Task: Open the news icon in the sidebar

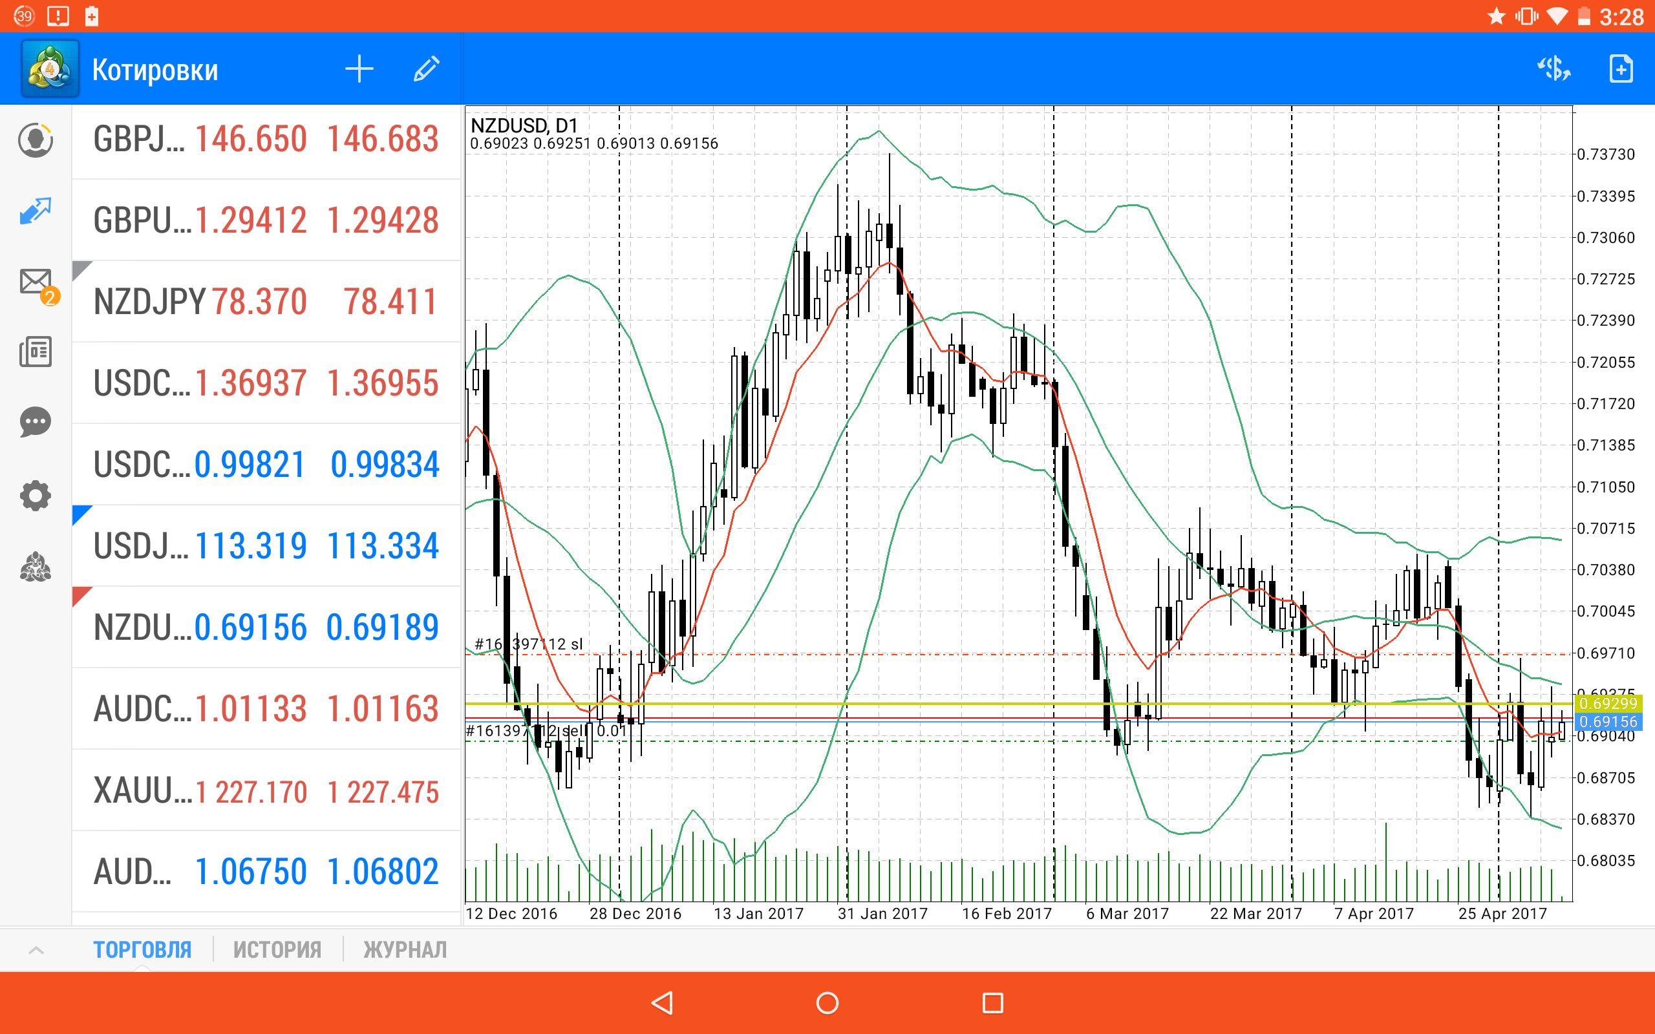Action: pos(36,352)
